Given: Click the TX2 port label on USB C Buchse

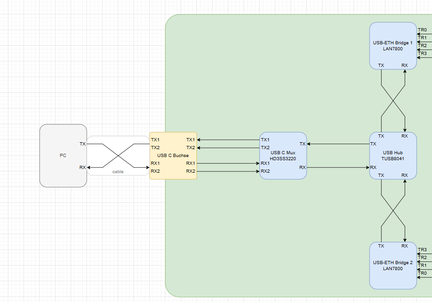Looking at the screenshot, I should tap(155, 147).
